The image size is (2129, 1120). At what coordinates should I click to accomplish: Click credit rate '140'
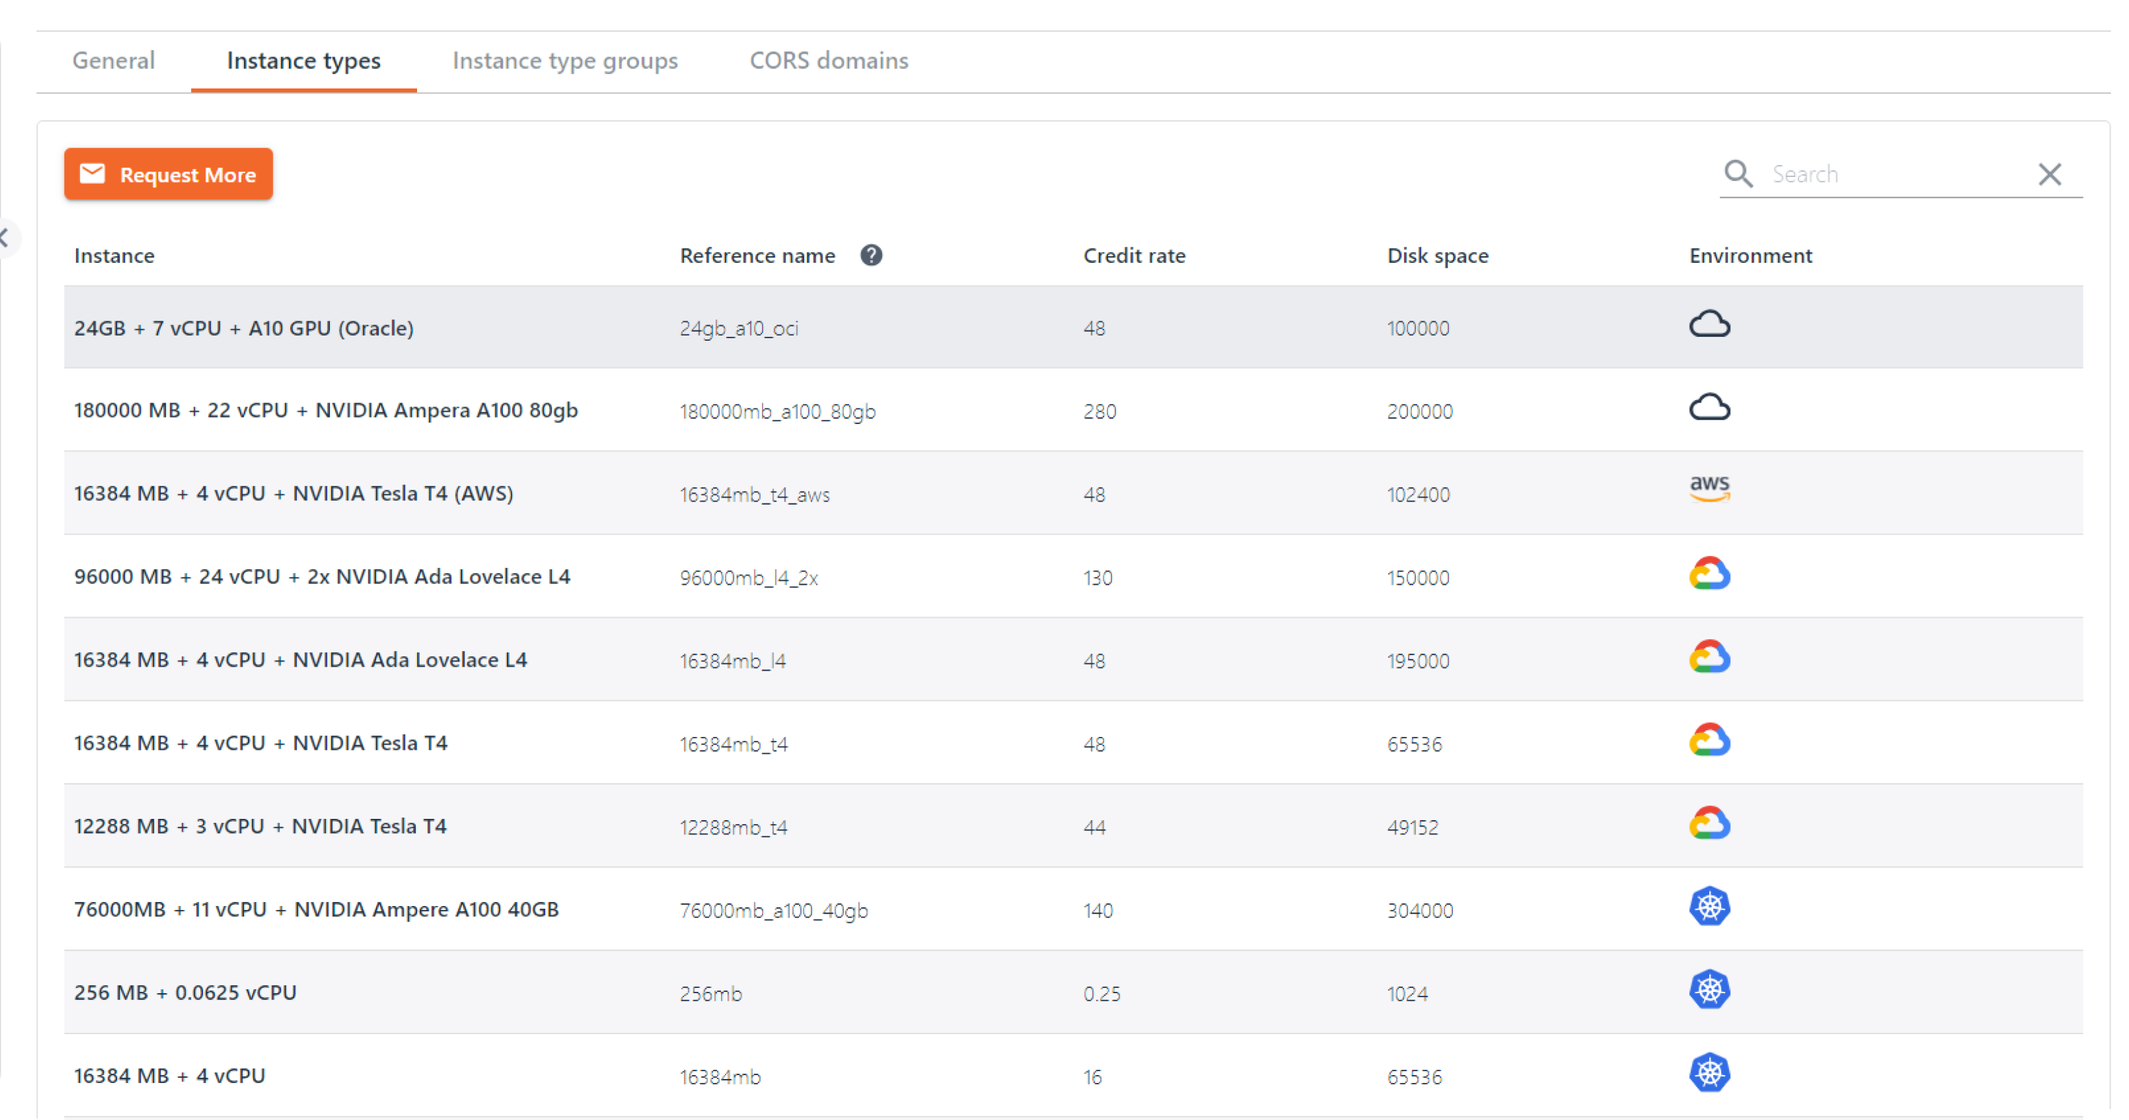1098,911
